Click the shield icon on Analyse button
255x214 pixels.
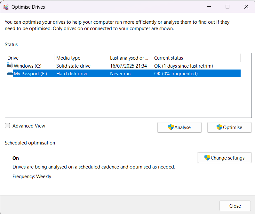coord(171,127)
